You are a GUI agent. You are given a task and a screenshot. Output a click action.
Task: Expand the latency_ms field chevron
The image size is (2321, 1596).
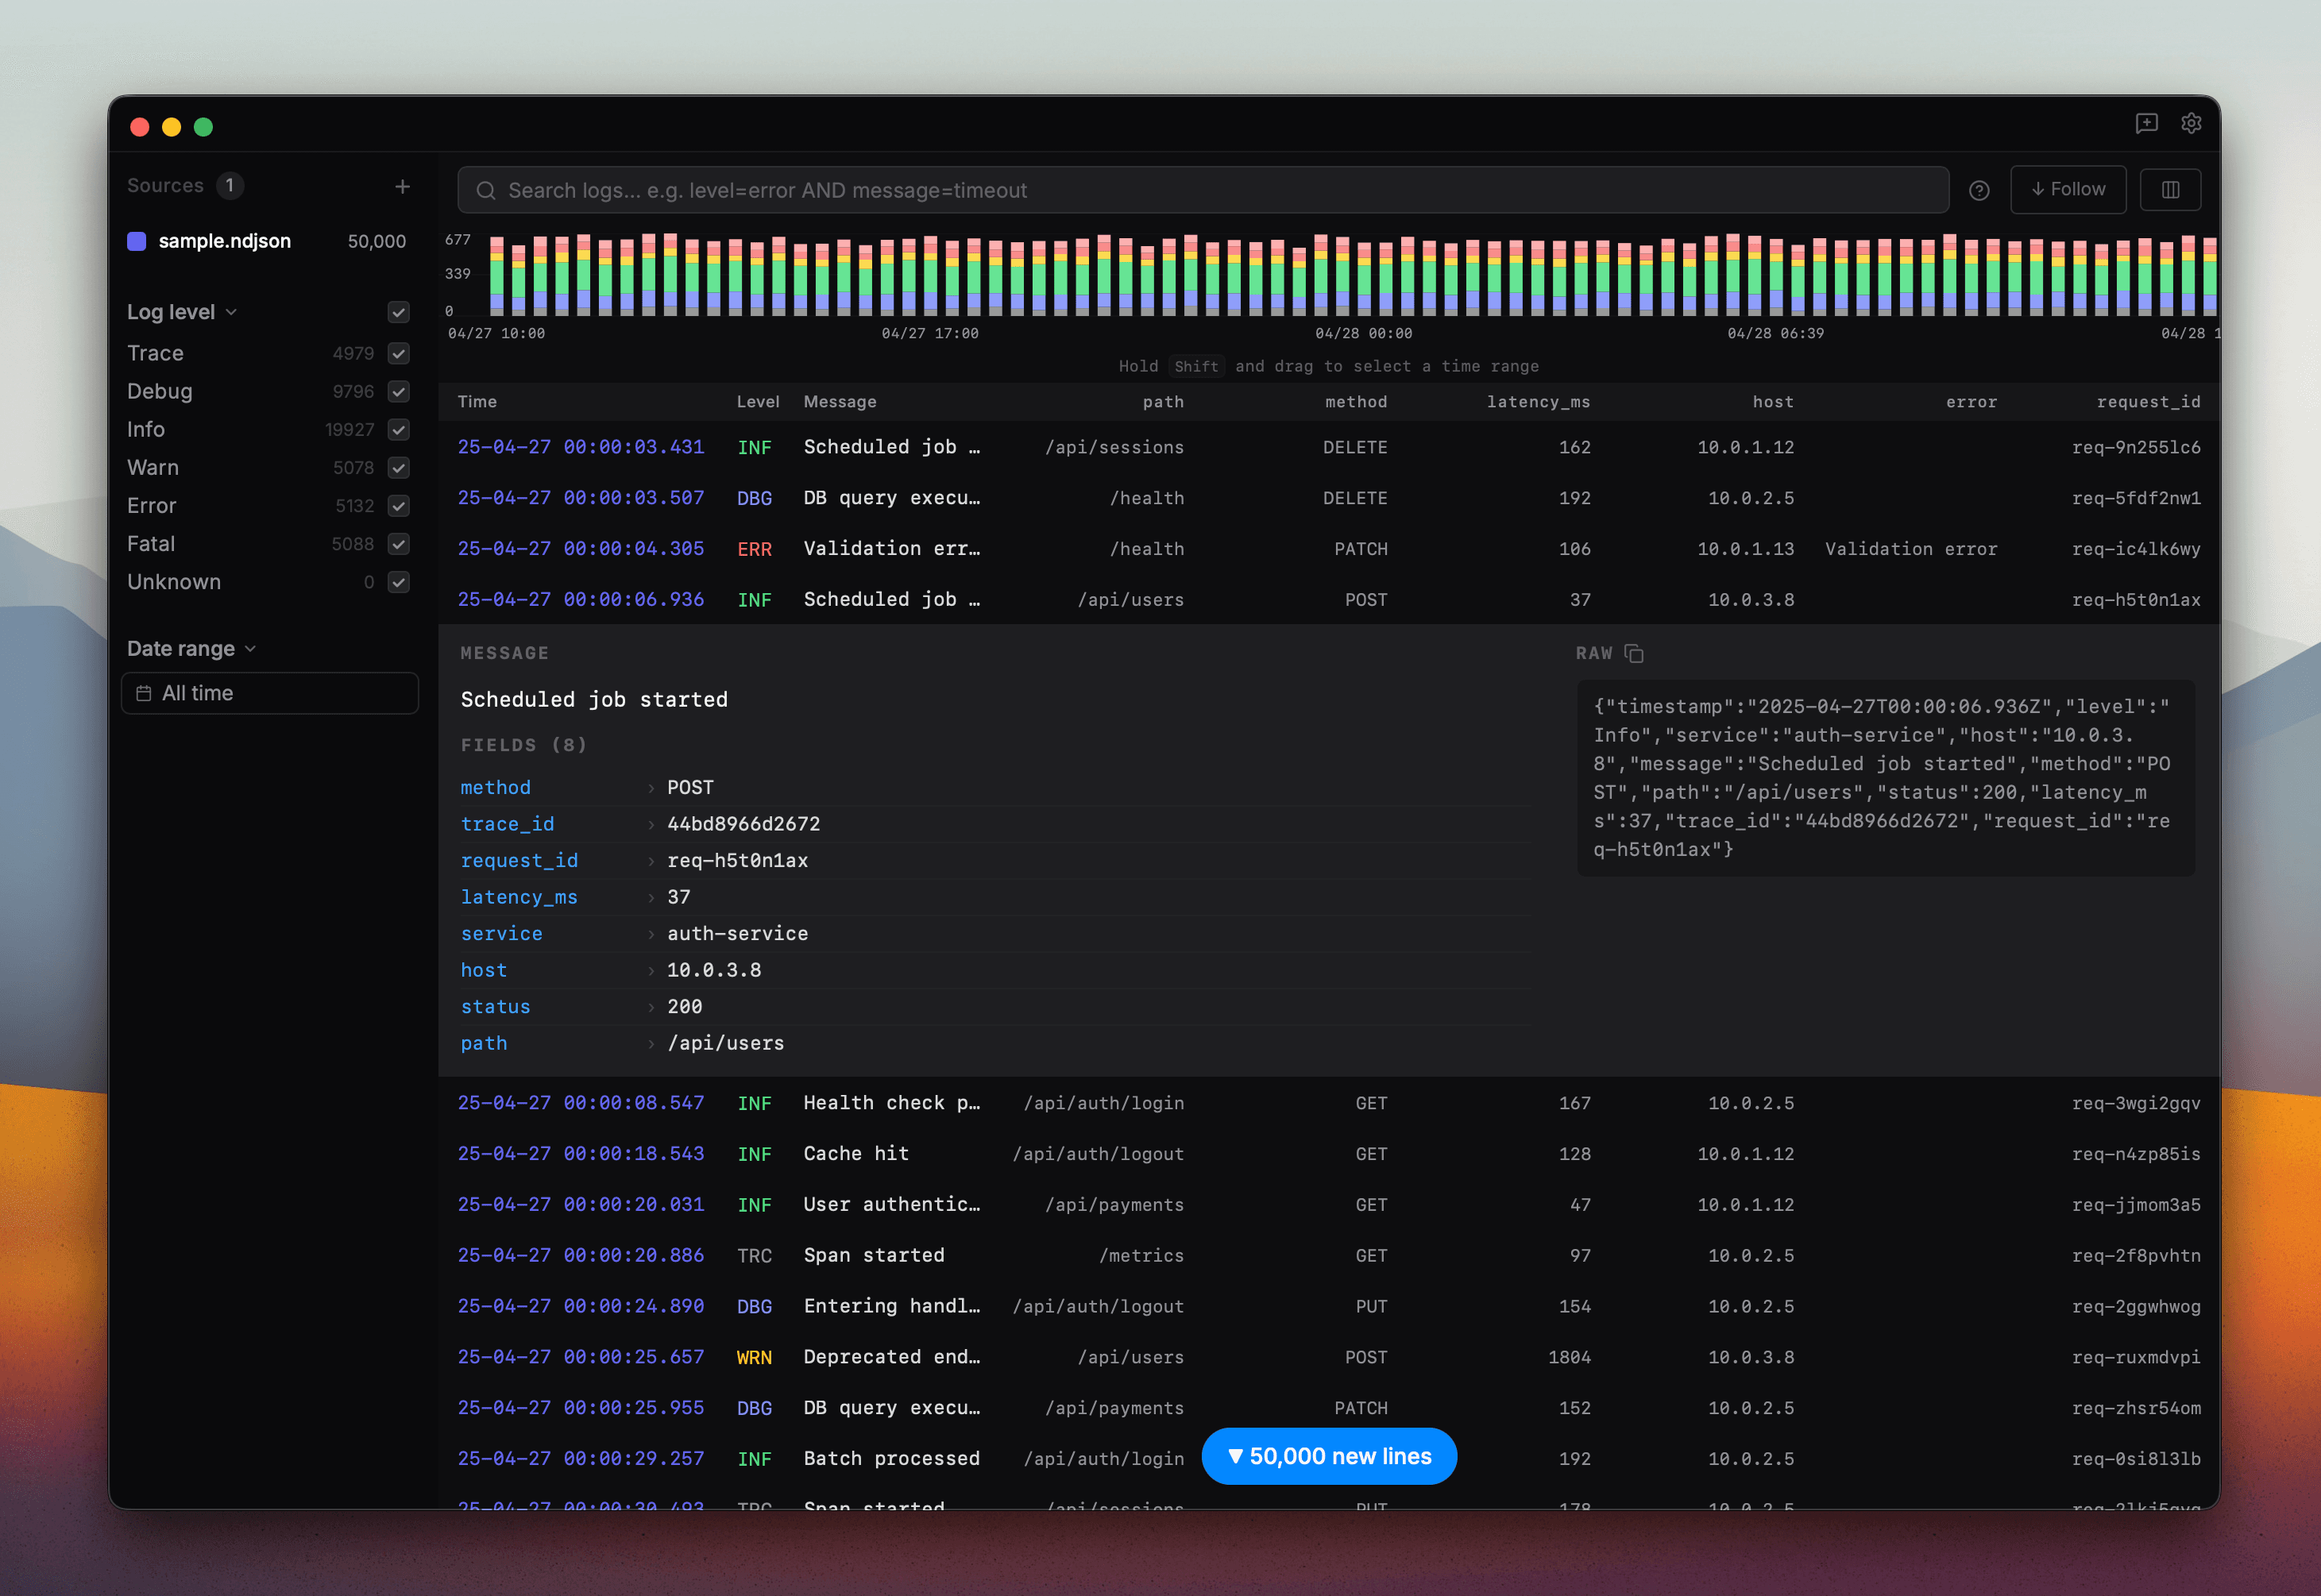tap(651, 898)
